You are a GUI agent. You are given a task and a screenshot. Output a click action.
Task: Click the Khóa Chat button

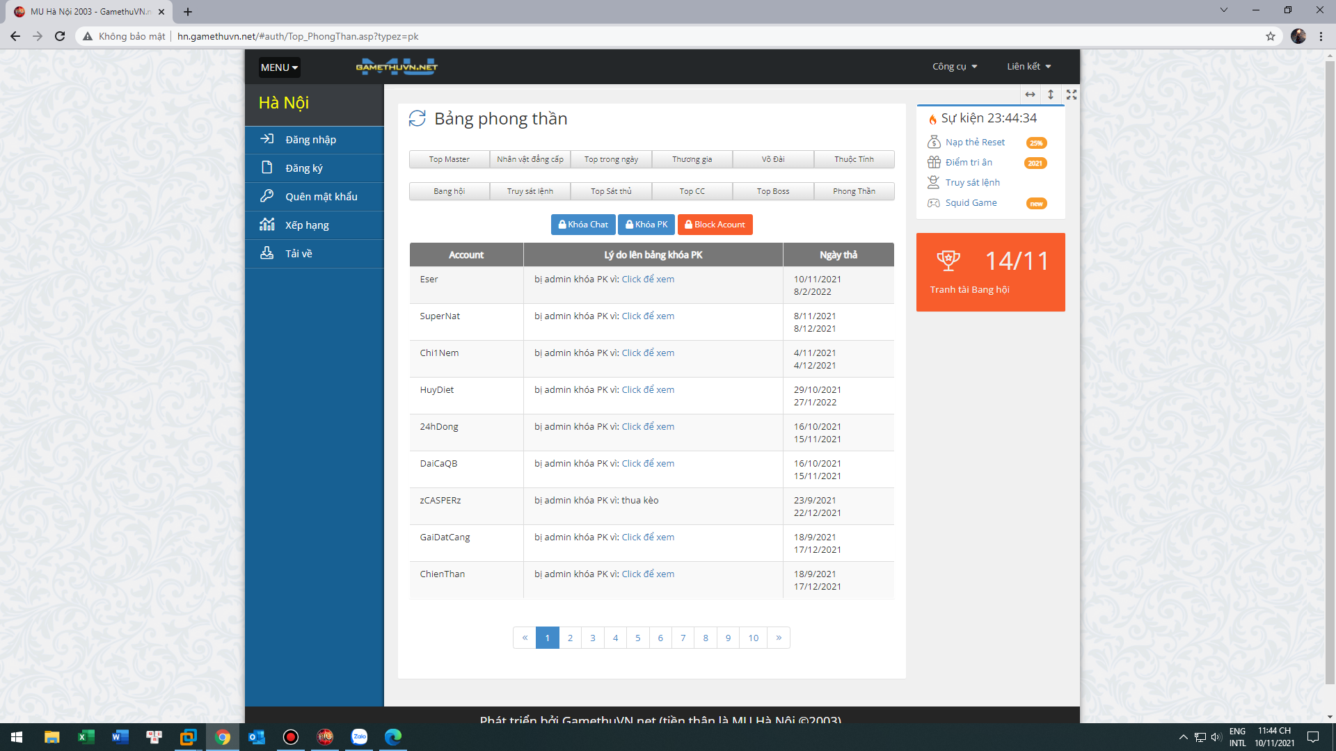583,225
